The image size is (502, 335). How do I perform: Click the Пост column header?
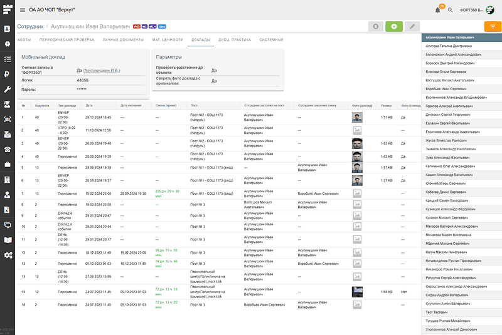point(194,105)
